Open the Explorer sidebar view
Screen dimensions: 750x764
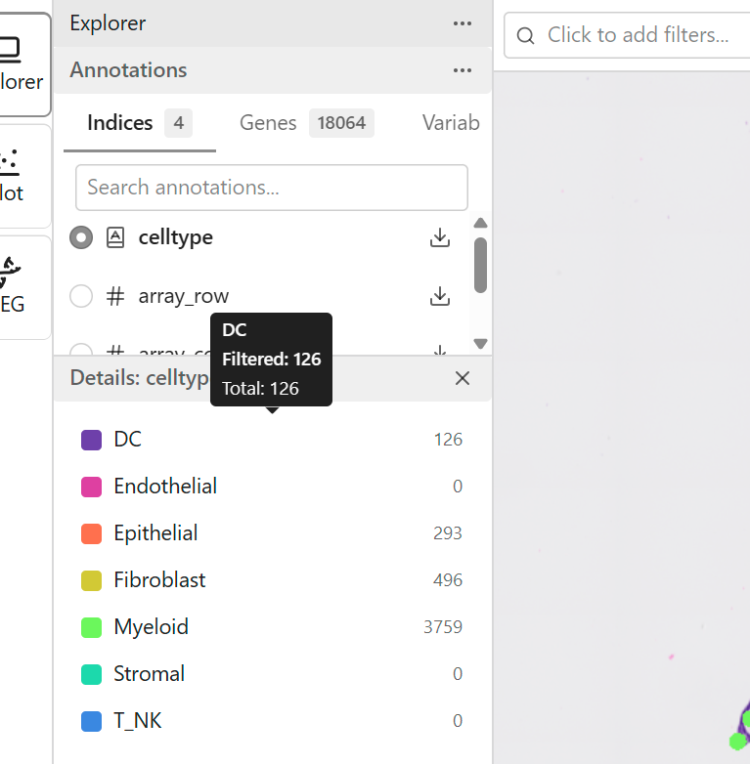[24, 64]
